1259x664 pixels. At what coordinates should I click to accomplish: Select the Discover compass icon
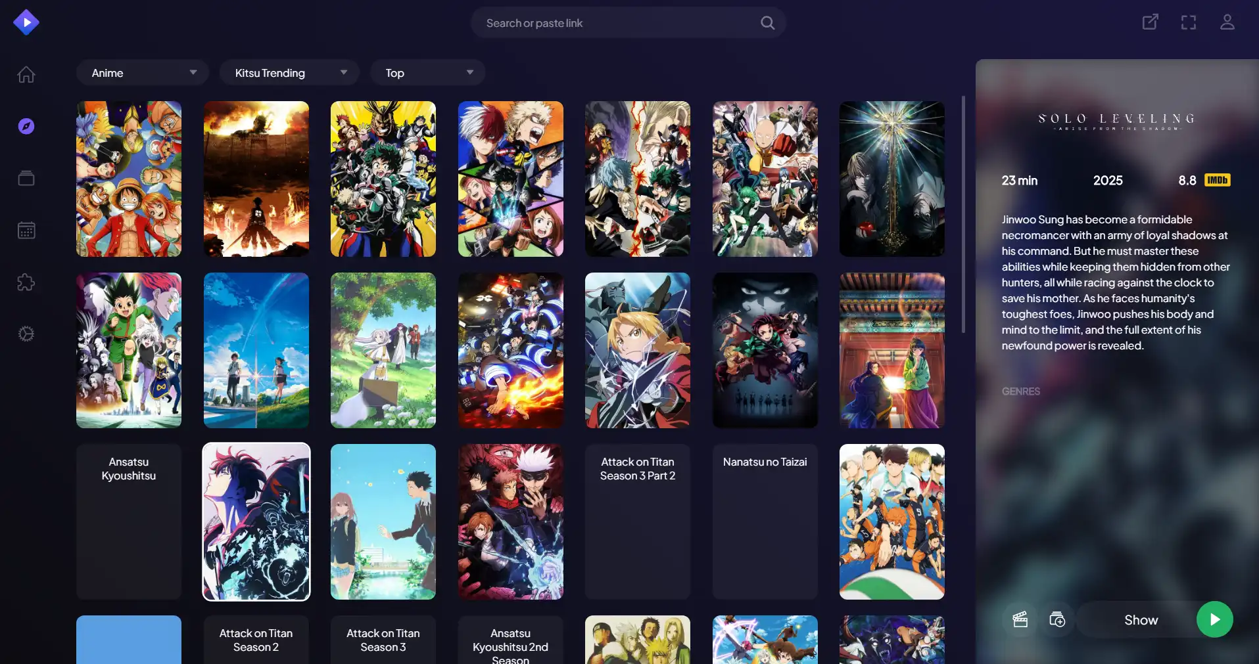coord(26,126)
